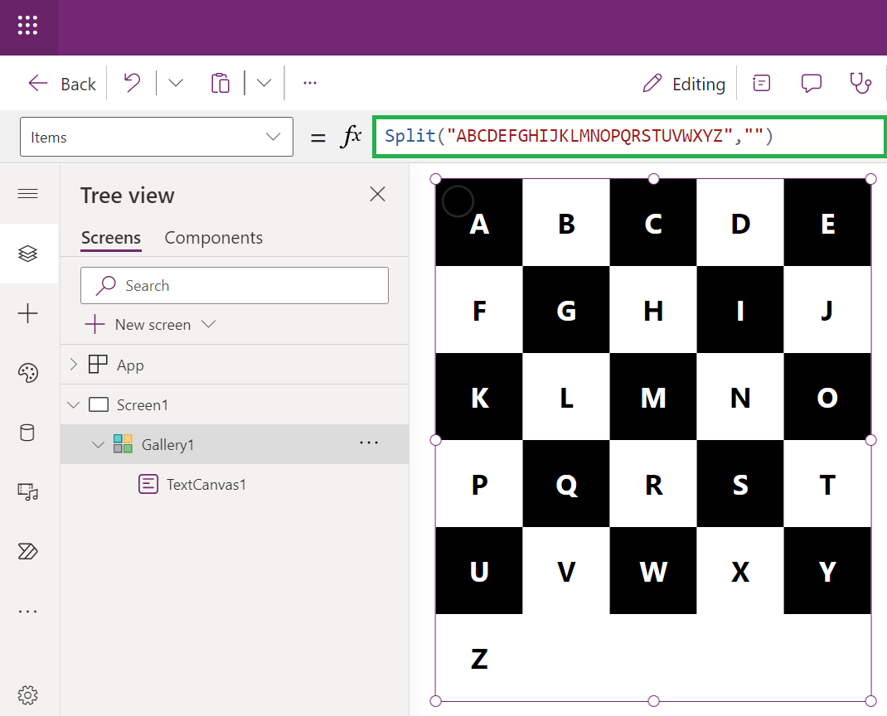Select the gallery cell with letter Z
Image resolution: width=887 pixels, height=716 pixels.
pos(479,658)
